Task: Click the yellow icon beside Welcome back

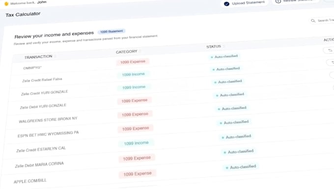Action: [6, 3]
